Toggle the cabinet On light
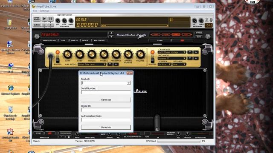The width and height of the screenshot is (273, 153). (153, 52)
